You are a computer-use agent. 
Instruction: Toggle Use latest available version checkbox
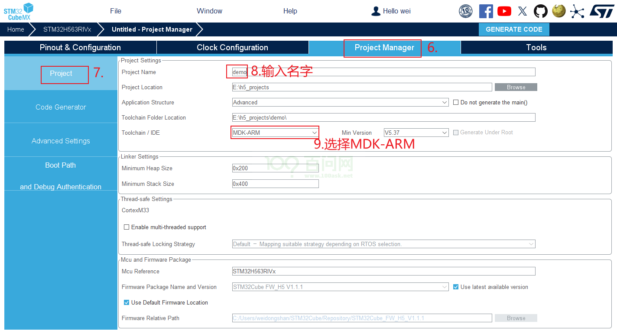tap(456, 287)
